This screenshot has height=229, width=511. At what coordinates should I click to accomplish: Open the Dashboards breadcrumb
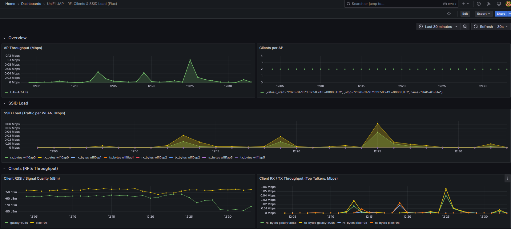[x=31, y=4]
